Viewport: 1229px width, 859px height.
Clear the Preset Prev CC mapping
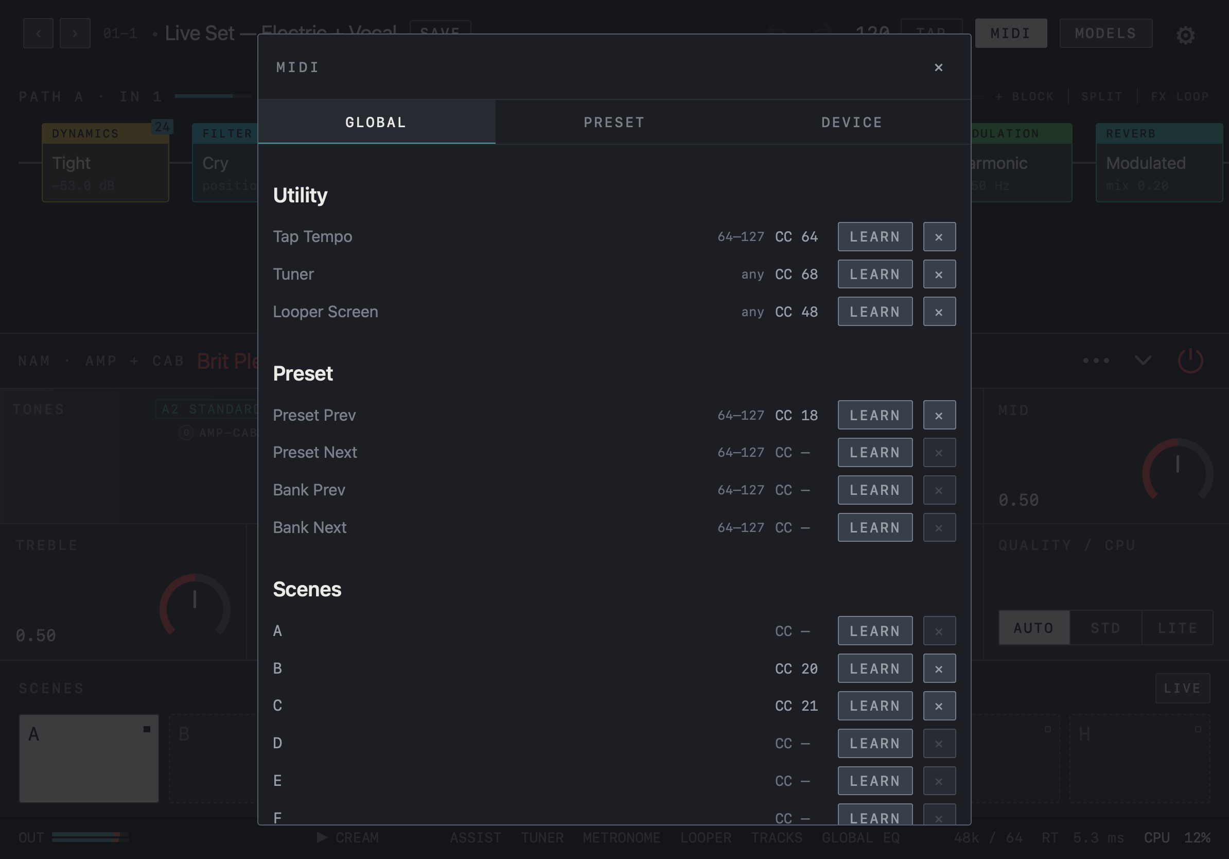click(x=939, y=415)
